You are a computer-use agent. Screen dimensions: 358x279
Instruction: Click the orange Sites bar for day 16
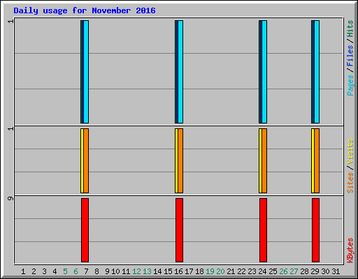coord(180,160)
